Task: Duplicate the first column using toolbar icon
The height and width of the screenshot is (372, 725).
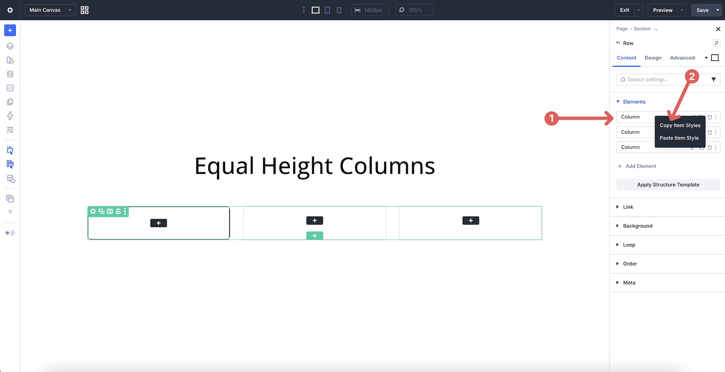Action: point(101,211)
